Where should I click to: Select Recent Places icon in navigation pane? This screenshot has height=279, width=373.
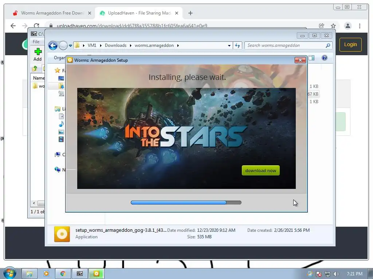[61, 94]
